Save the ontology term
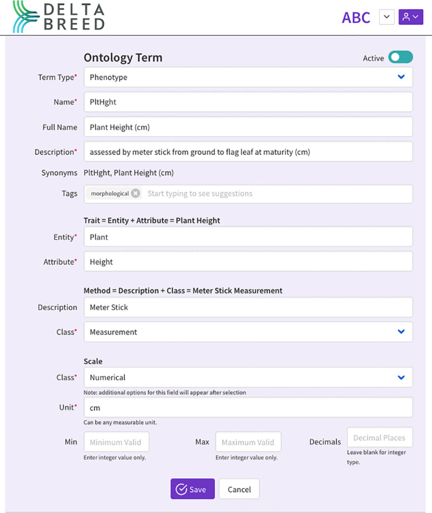Screen dimensions: 432x513 (x=192, y=489)
